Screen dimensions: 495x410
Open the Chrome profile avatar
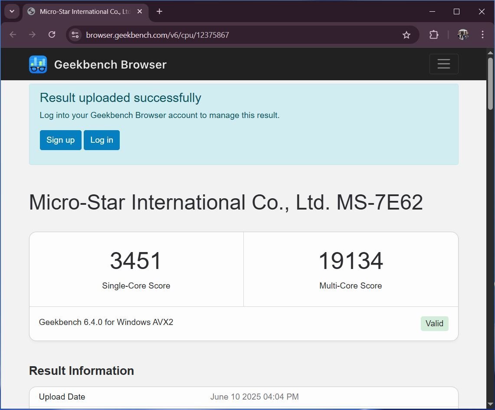pyautogui.click(x=463, y=35)
